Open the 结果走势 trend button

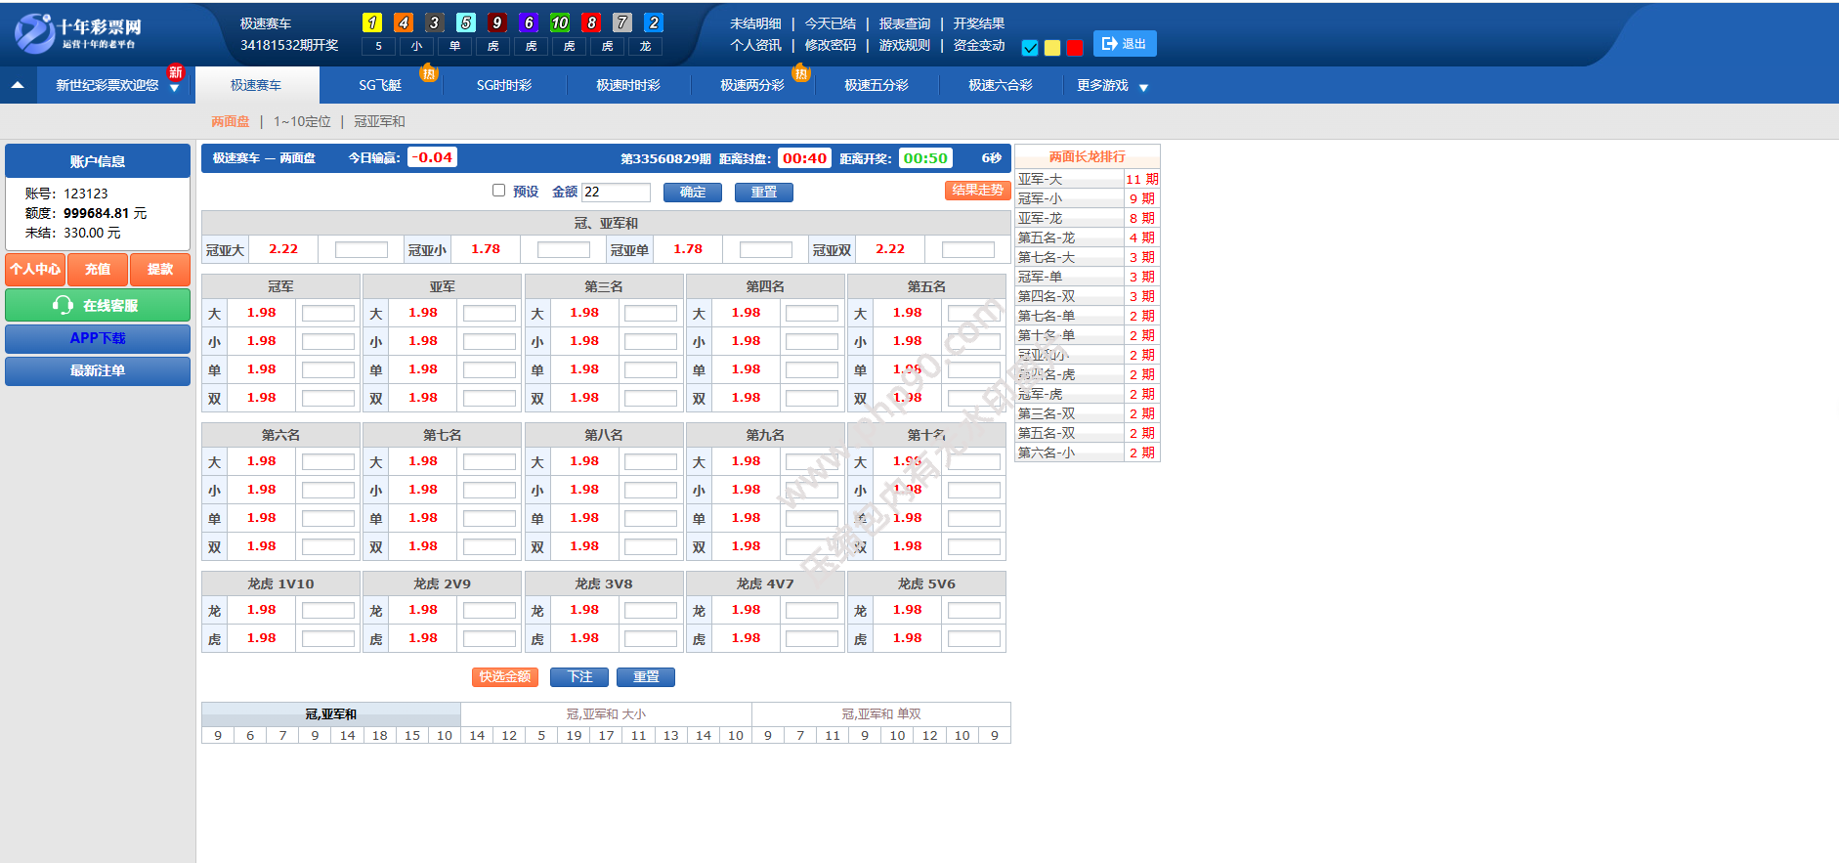tap(977, 191)
